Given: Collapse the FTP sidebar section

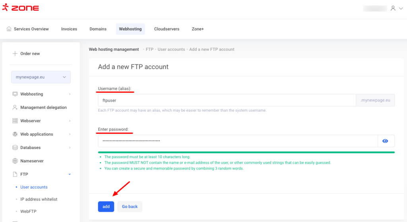Looking at the screenshot, I should (70, 174).
